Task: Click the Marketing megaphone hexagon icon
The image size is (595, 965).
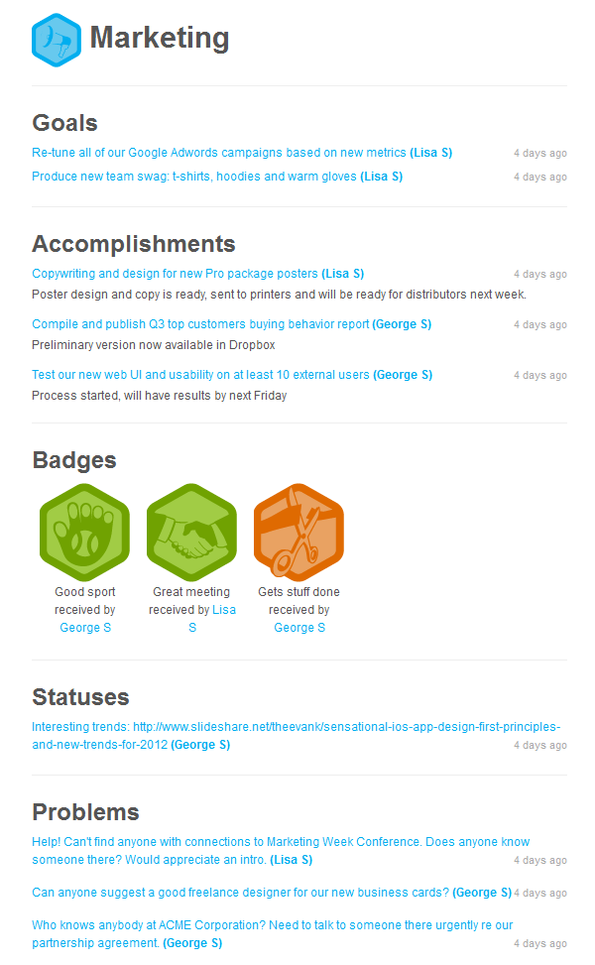Action: coord(56,40)
